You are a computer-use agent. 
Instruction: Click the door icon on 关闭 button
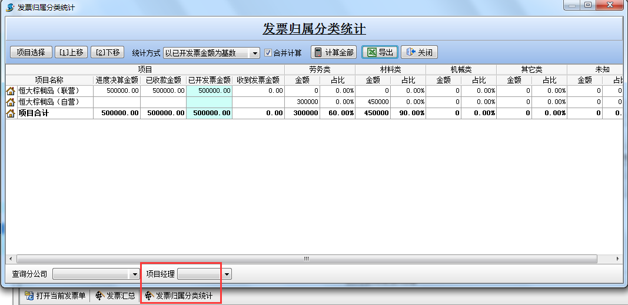pyautogui.click(x=411, y=52)
